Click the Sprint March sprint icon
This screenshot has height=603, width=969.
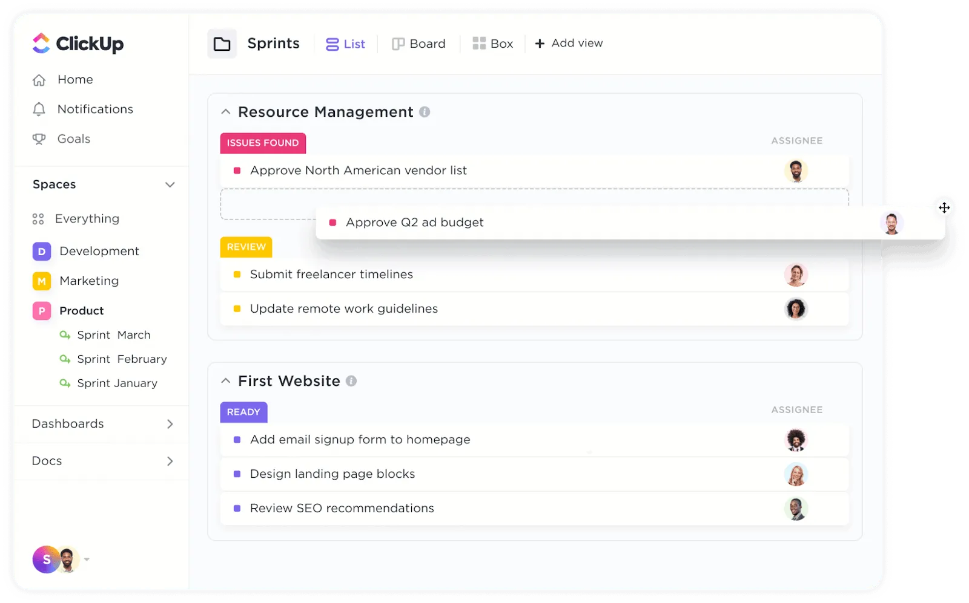coord(65,335)
